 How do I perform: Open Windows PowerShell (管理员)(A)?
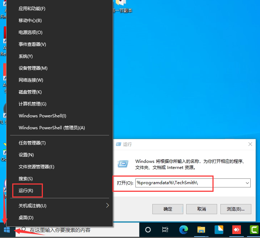pyautogui.click(x=51, y=128)
